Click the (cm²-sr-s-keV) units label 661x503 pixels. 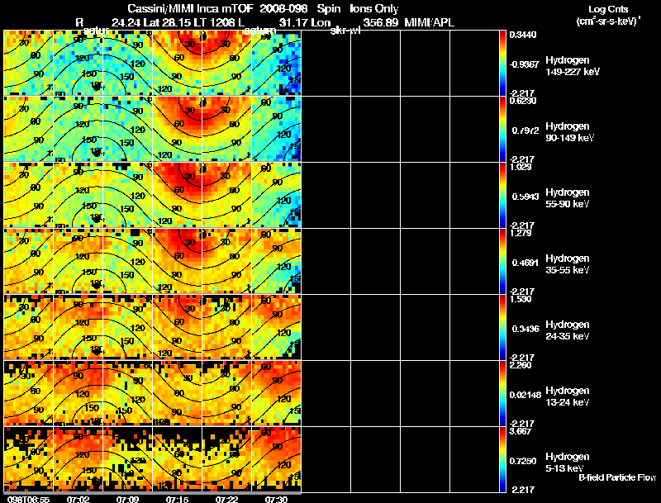click(608, 21)
